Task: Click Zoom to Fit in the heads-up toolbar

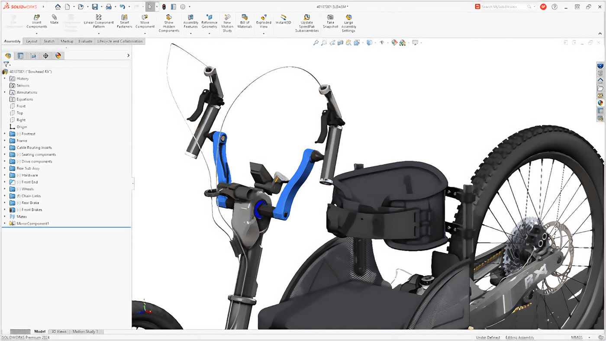Action: 316,42
